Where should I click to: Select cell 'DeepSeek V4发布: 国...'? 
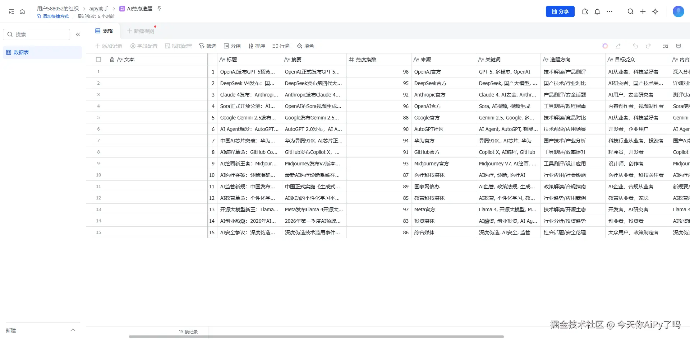[249, 83]
